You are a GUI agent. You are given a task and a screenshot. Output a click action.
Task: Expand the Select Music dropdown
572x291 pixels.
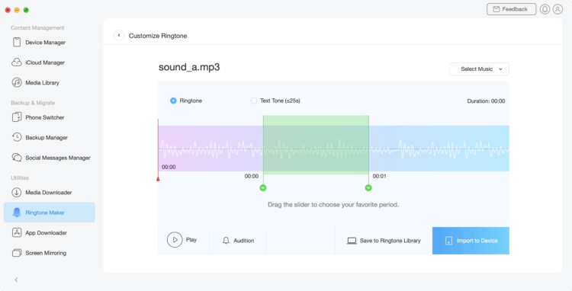tap(480, 69)
